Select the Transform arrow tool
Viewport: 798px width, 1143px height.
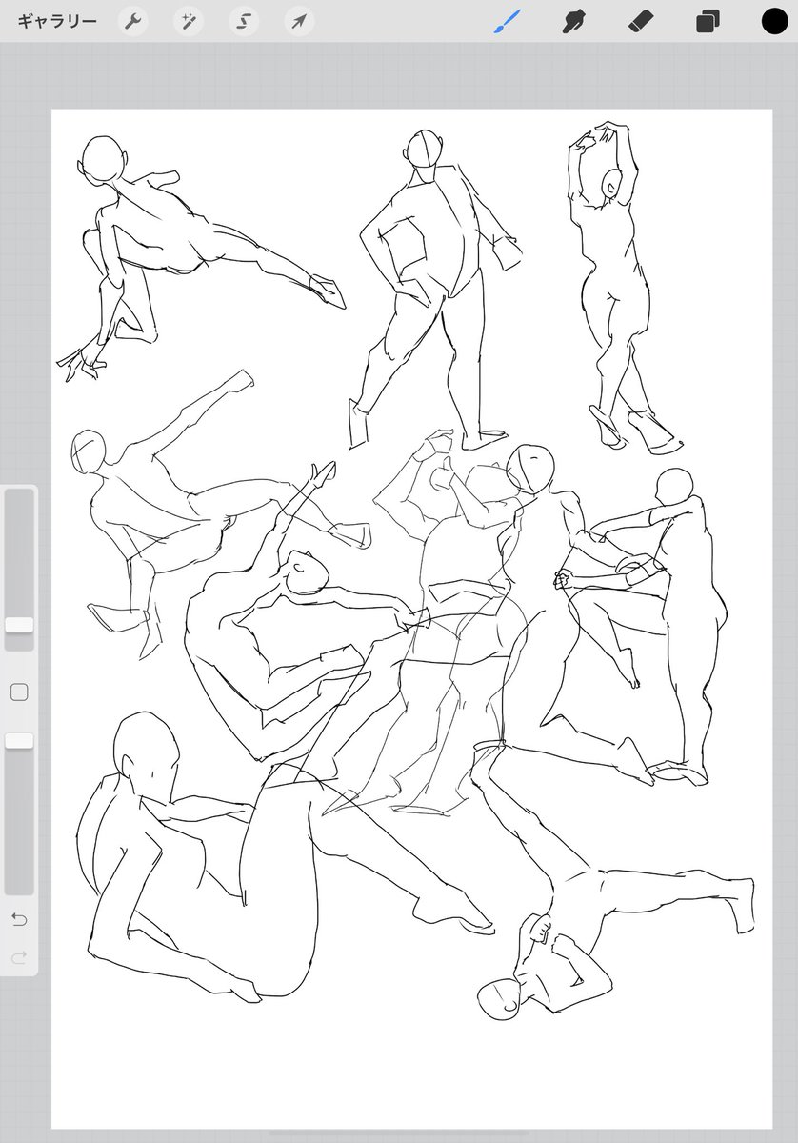coord(300,21)
